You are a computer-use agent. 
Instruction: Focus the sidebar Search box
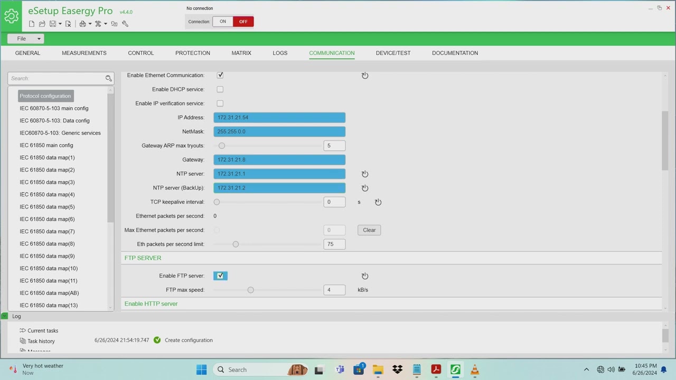pos(56,78)
